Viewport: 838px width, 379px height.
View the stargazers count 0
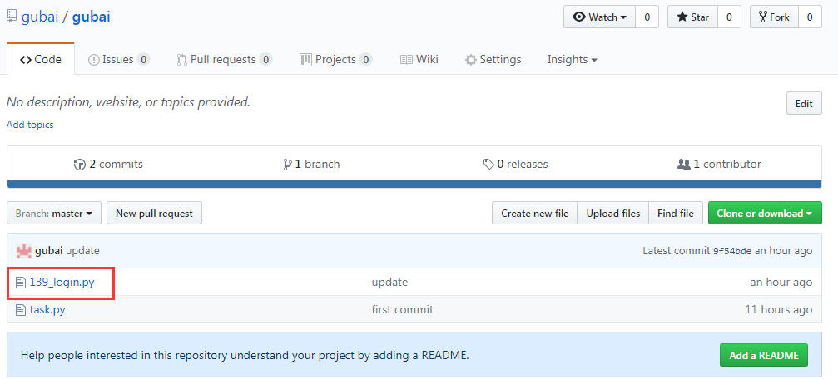point(729,17)
